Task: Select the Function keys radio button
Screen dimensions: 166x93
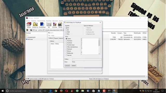Action: pyautogui.click(x=66, y=45)
